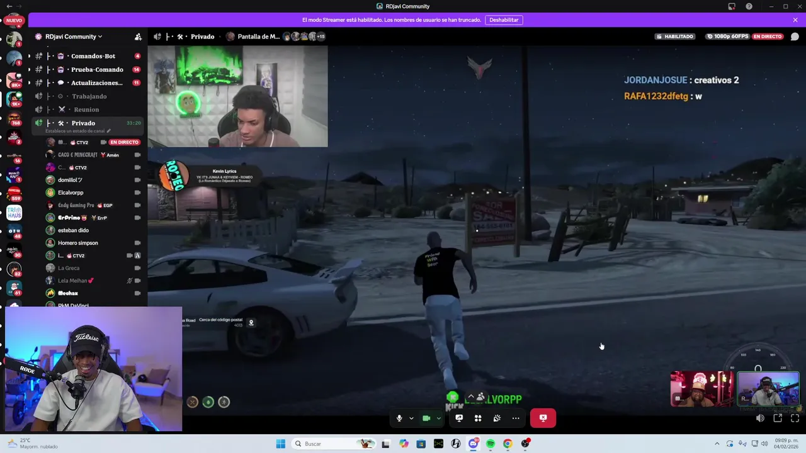Screen dimensions: 806x453
Task: Open microphone options dropdown arrow
Action: (411, 418)
